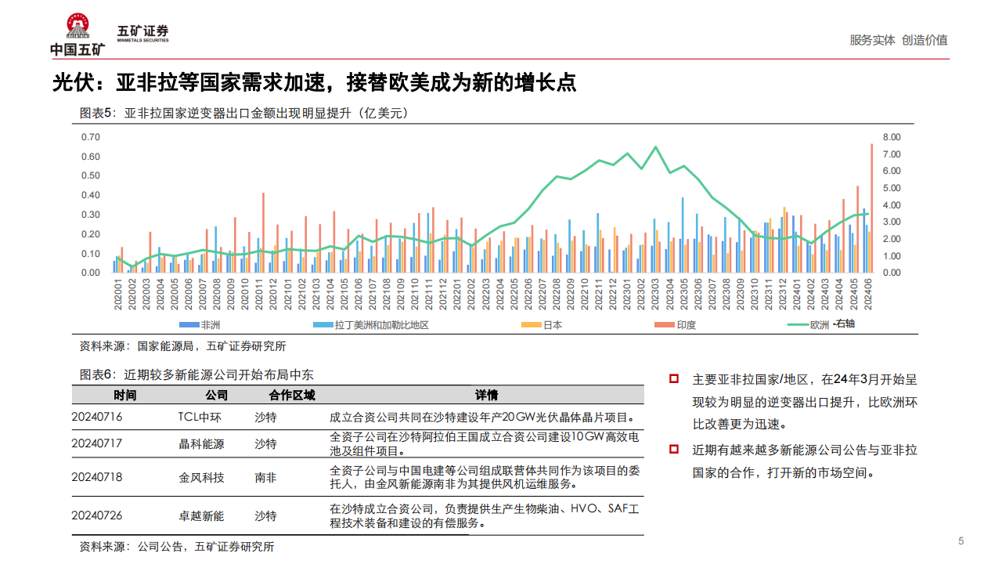Image resolution: width=1002 pixels, height=564 pixels.
Task: Select the 欧洲 green line legend marker
Action: (798, 324)
